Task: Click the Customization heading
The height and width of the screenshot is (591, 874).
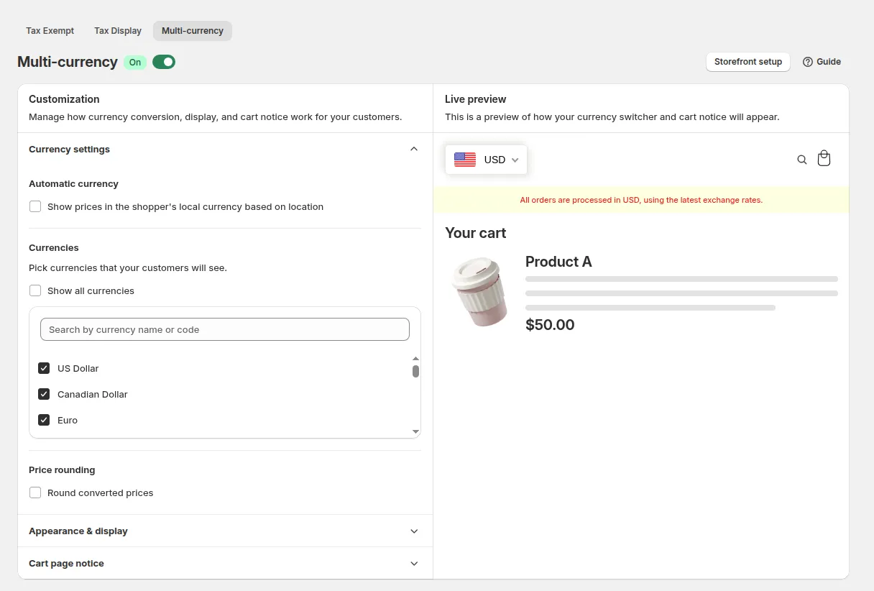Action: [64, 99]
